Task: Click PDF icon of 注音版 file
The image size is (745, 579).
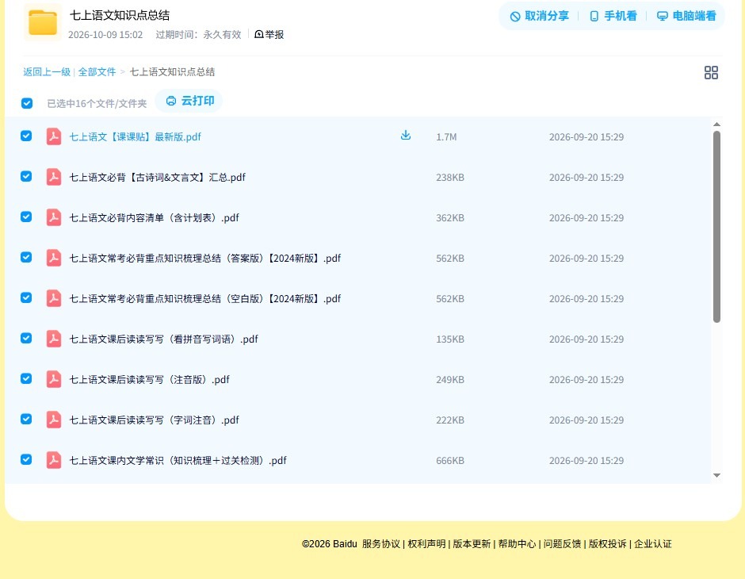Action: [x=53, y=379]
